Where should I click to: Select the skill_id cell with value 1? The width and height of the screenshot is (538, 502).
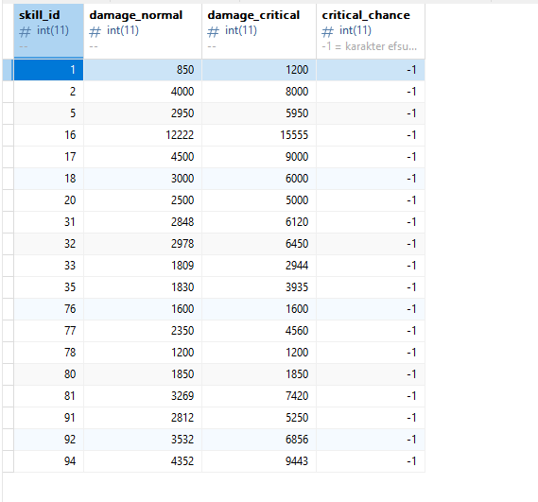pos(49,70)
